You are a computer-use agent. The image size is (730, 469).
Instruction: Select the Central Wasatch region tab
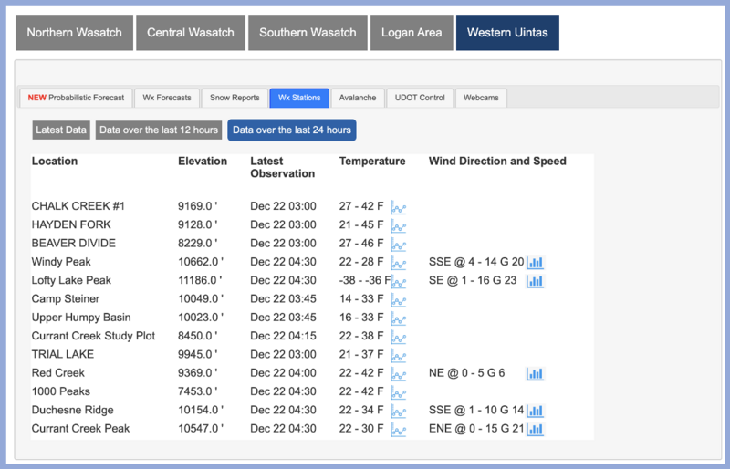(x=191, y=33)
